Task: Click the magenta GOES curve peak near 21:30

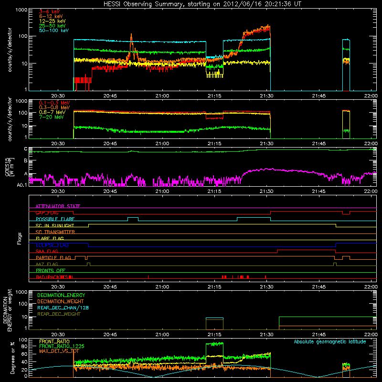Action: (x=267, y=169)
